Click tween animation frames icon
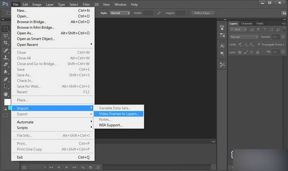The height and width of the screenshot is (171, 288). [x=83, y=167]
